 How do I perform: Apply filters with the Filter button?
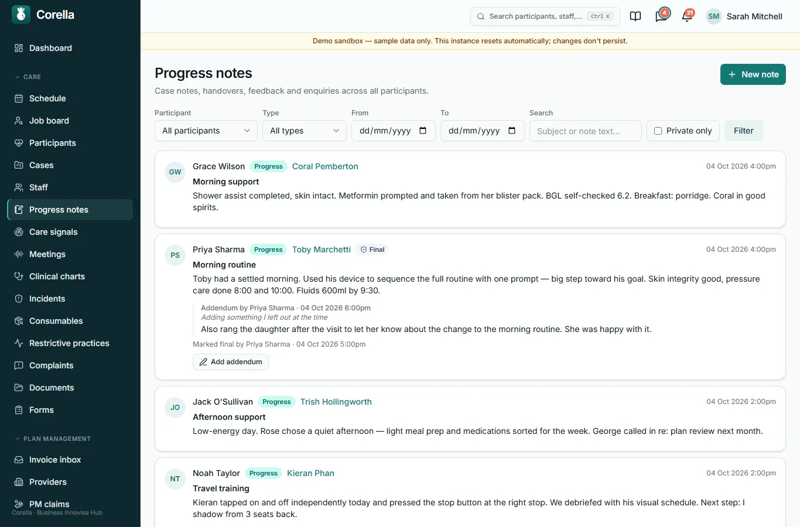[x=744, y=131]
